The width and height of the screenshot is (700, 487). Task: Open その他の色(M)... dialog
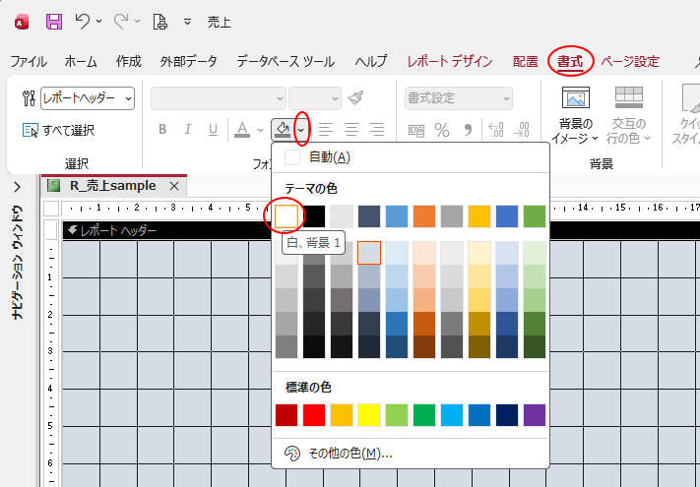[410, 454]
